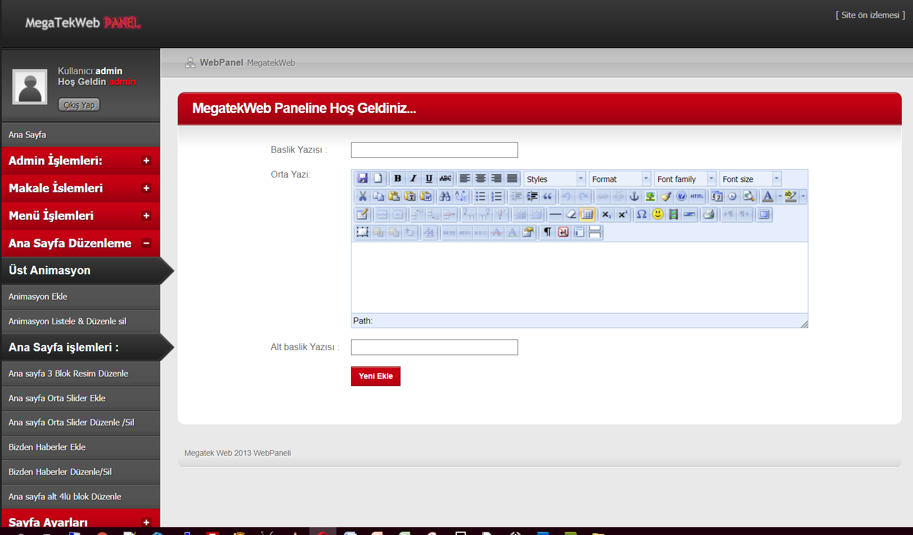
Task: Select the text color button
Action: (767, 197)
